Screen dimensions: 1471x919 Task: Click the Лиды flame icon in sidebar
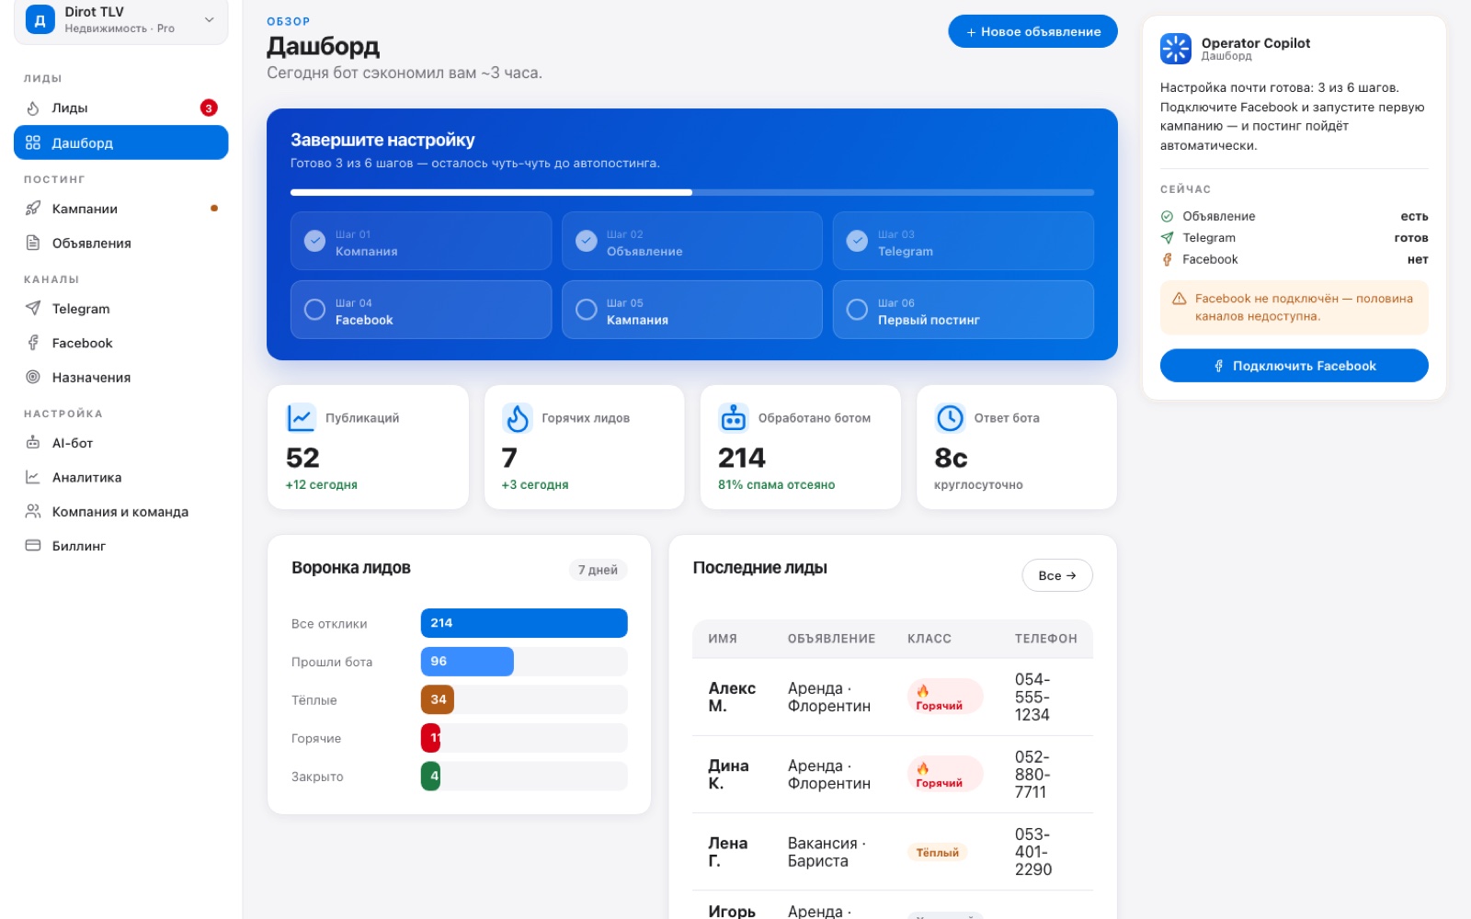33,108
